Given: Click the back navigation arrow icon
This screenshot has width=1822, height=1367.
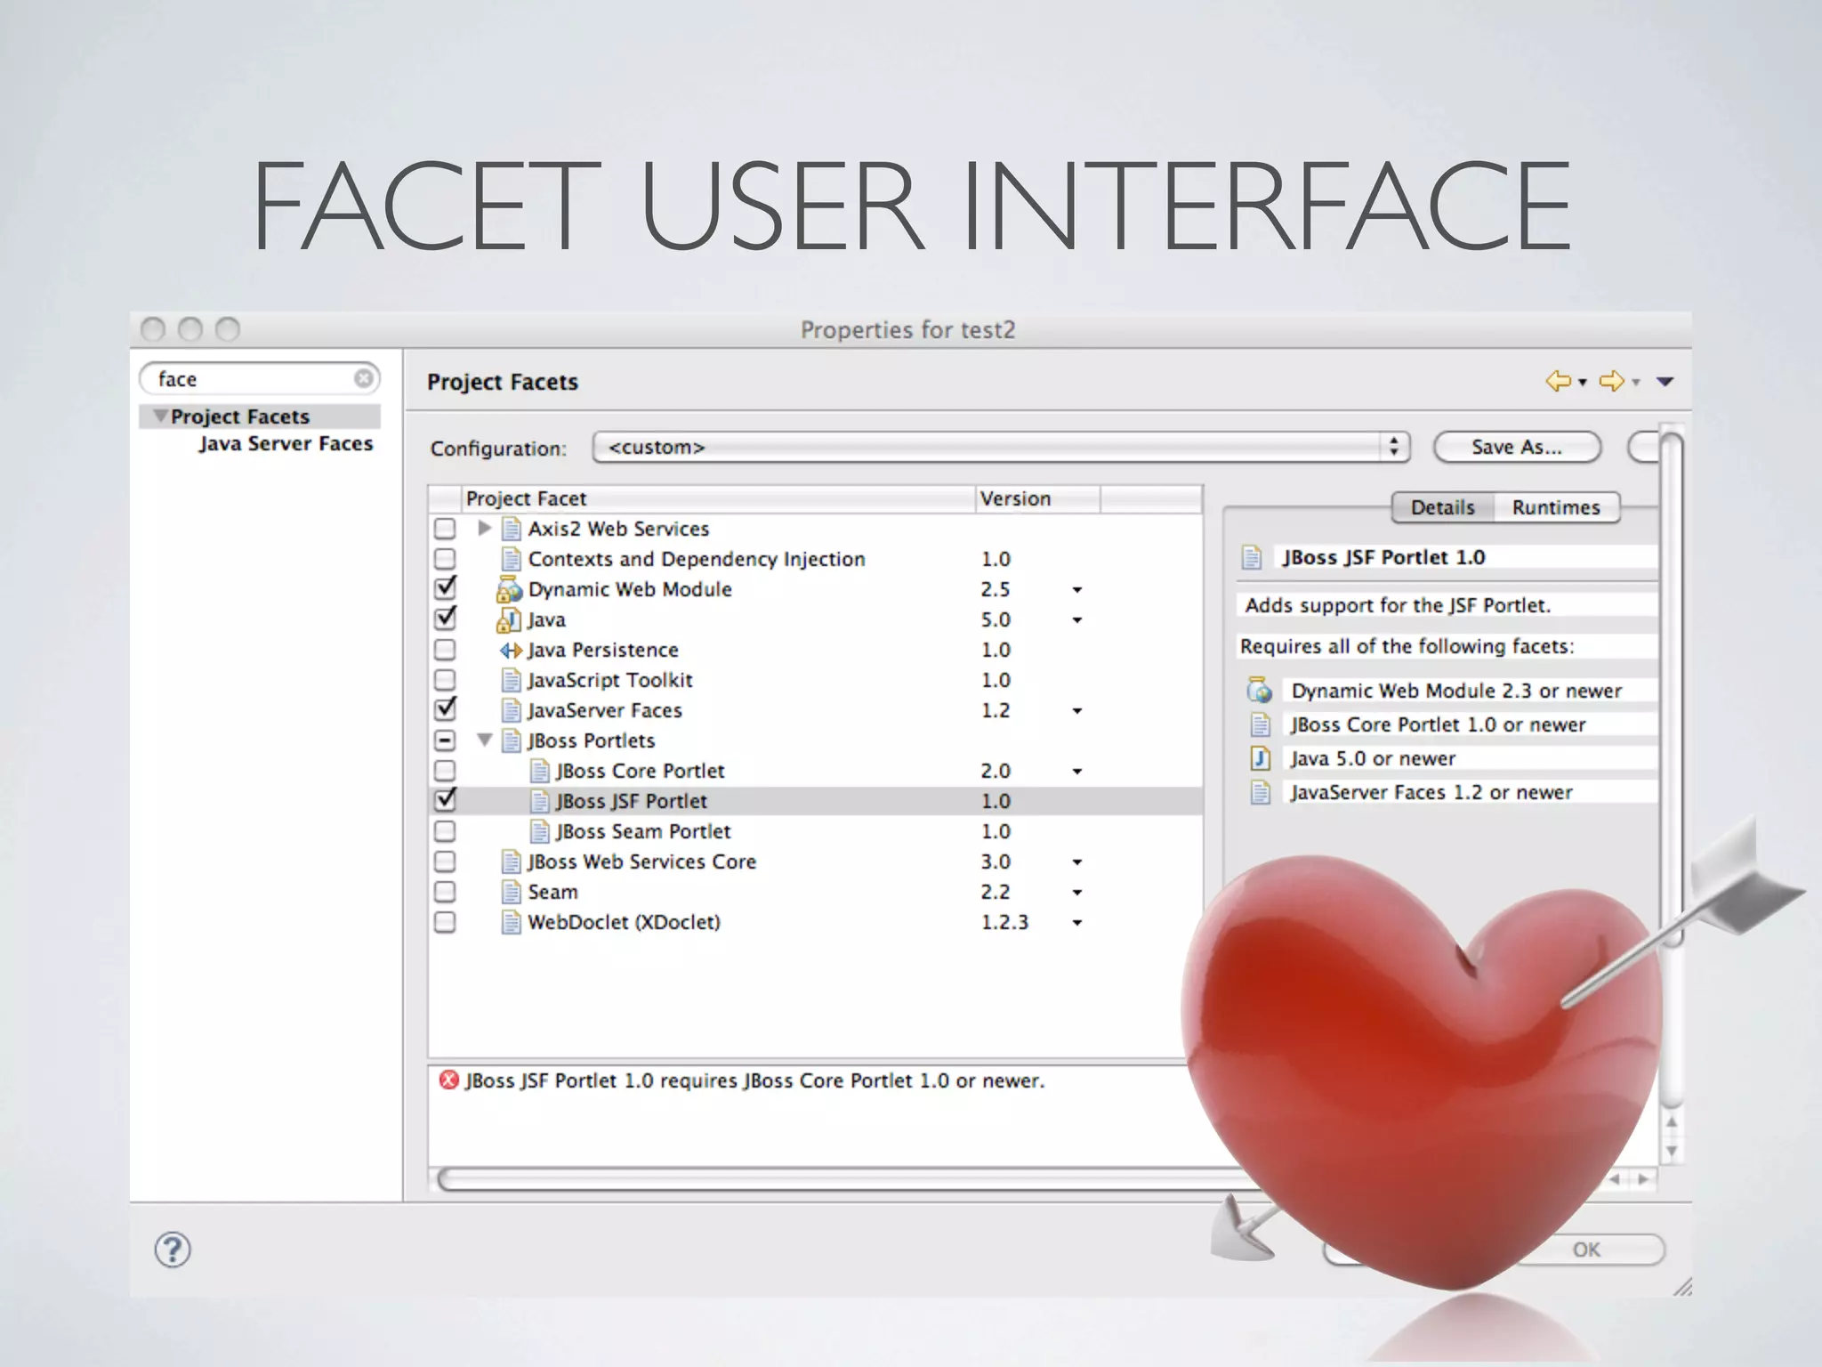Looking at the screenshot, I should pyautogui.click(x=1558, y=382).
